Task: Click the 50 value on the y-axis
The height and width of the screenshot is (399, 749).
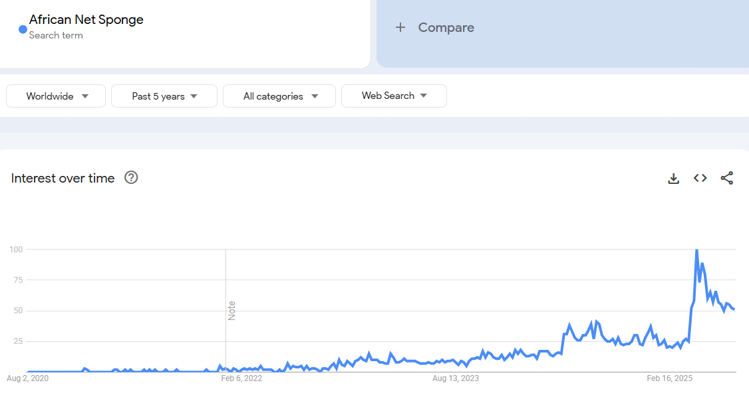Action: click(x=17, y=311)
